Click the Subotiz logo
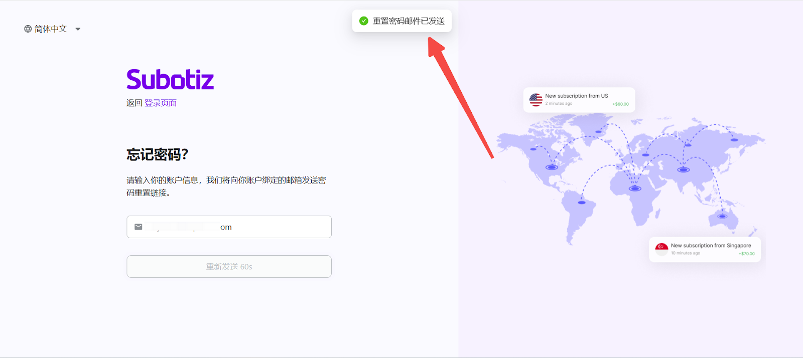Screen dimensions: 803x358 170,80
